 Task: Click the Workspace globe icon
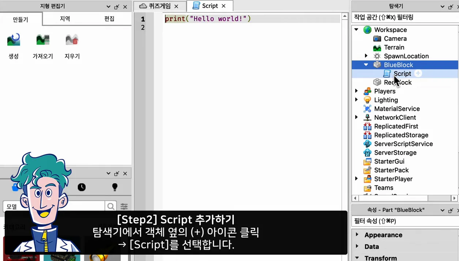click(367, 30)
